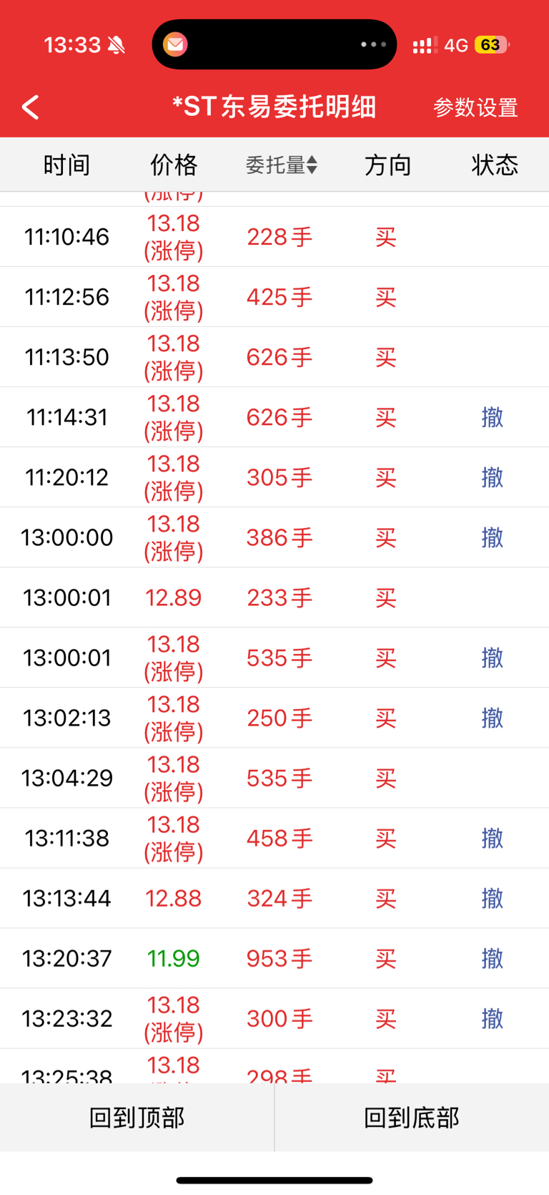This screenshot has height=1195, width=549.
Task: Tap 撤 status on 13:20:37 order
Action: pyautogui.click(x=492, y=958)
